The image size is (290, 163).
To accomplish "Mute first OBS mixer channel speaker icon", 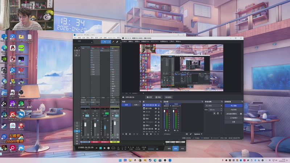I will (x=166, y=130).
